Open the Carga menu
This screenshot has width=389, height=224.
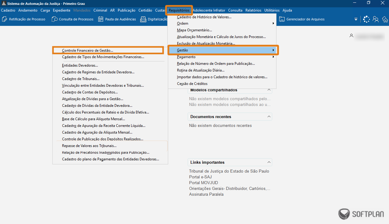pos(45,10)
